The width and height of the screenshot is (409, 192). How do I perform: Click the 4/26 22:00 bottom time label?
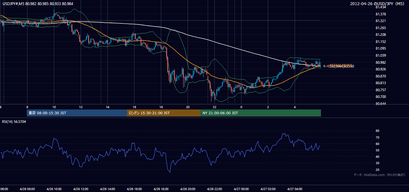(214, 189)
